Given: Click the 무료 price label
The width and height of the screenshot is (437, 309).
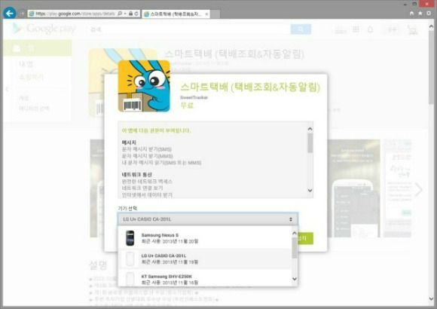Looking at the screenshot, I should pyautogui.click(x=187, y=106).
